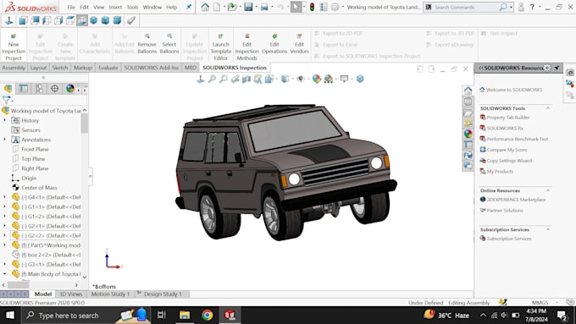Image resolution: width=576 pixels, height=324 pixels.
Task: Open Tools menu
Action: pos(132,7)
